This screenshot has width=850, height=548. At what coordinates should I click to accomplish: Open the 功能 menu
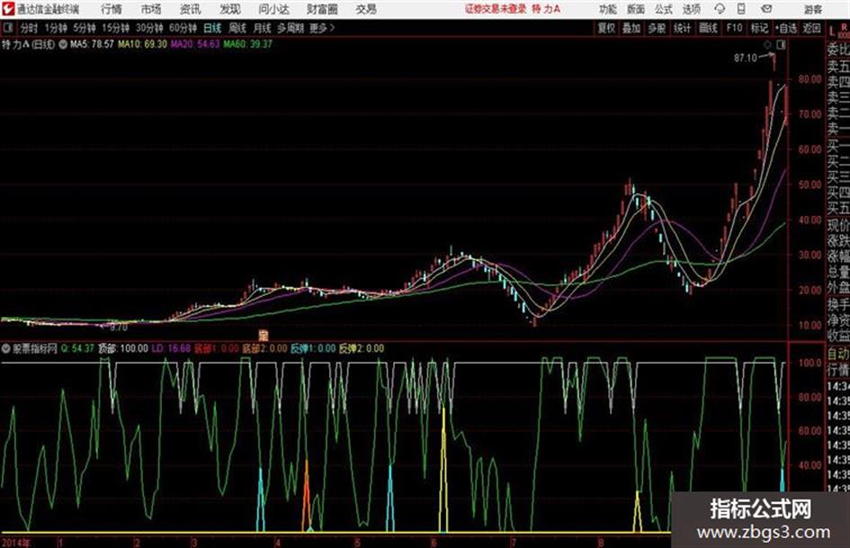tap(608, 9)
